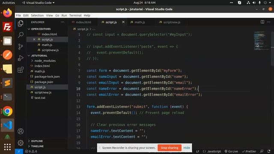Open the Visual Studio Code app menu dropdown

point(38,3)
